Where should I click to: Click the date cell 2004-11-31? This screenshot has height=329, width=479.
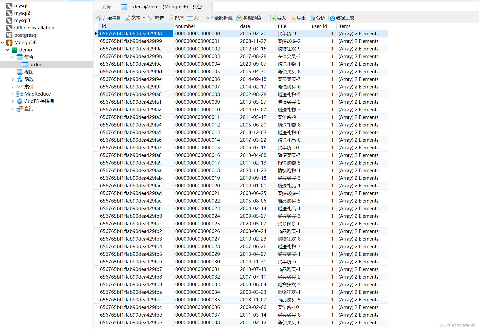[257, 262]
